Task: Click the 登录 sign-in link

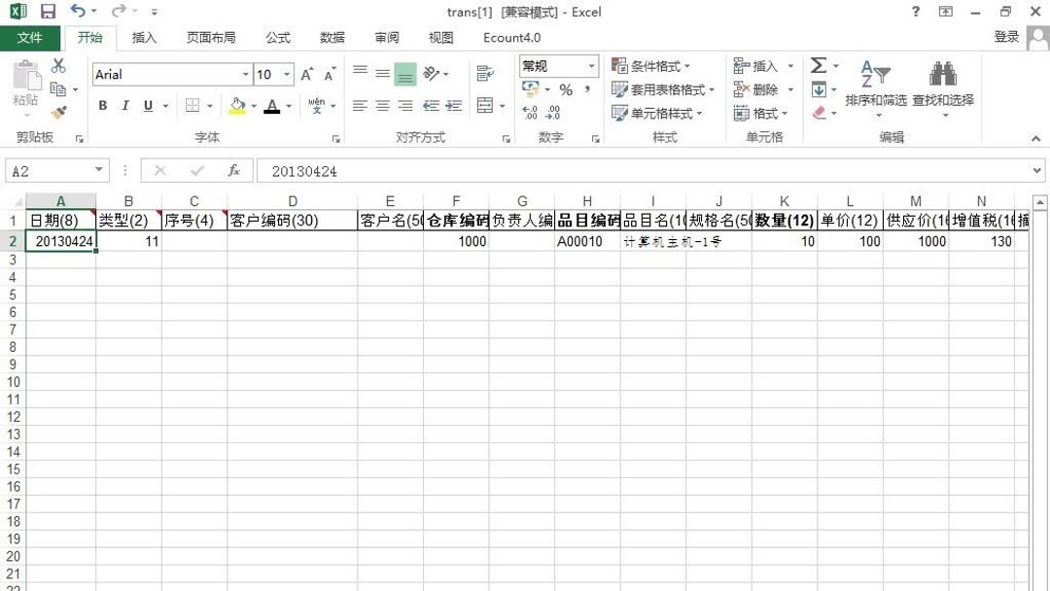Action: [x=1008, y=37]
